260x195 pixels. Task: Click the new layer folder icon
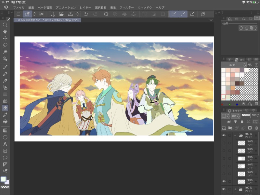click(x=230, y=128)
